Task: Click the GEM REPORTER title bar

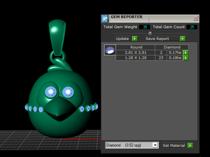Action: (x=150, y=18)
